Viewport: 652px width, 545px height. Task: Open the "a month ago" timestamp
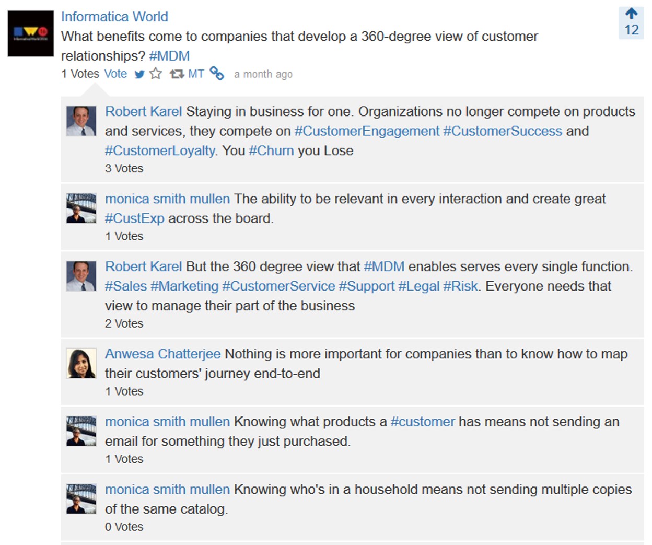[x=263, y=74]
